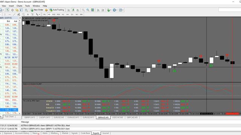Expand the Templates dropdown arrow
241x135 pixels.
(x=123, y=10)
